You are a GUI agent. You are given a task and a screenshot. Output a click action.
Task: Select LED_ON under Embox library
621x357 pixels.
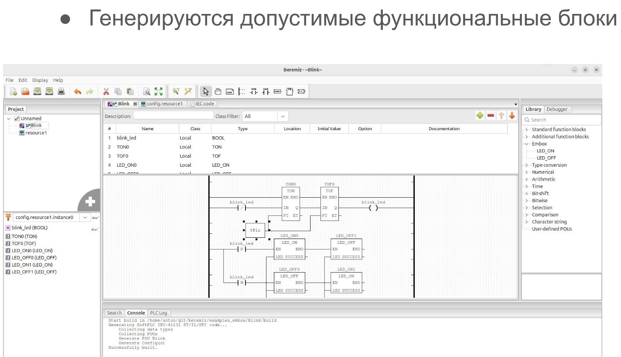coord(546,151)
